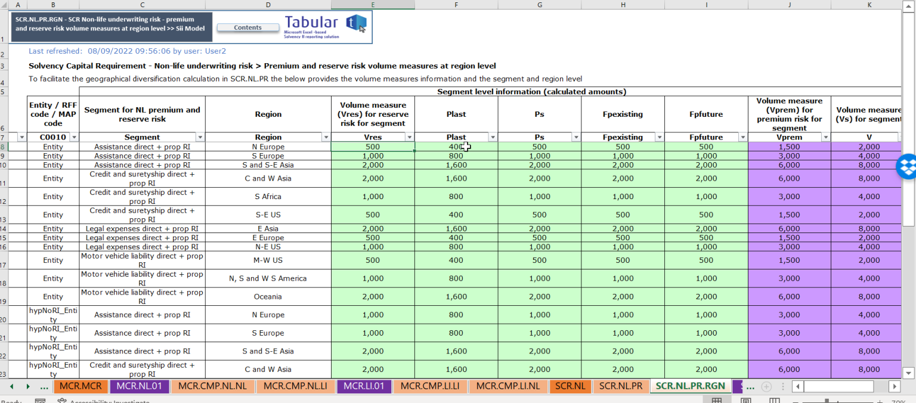
Task: Open the C0010 column filter dropdown
Action: tap(74, 137)
